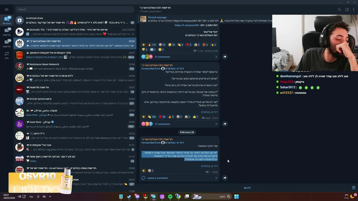Add thumbs down reaction showing 3

(145, 49)
